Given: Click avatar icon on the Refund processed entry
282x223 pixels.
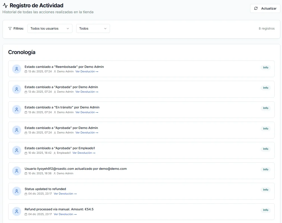Looking at the screenshot, I should click(17, 211).
